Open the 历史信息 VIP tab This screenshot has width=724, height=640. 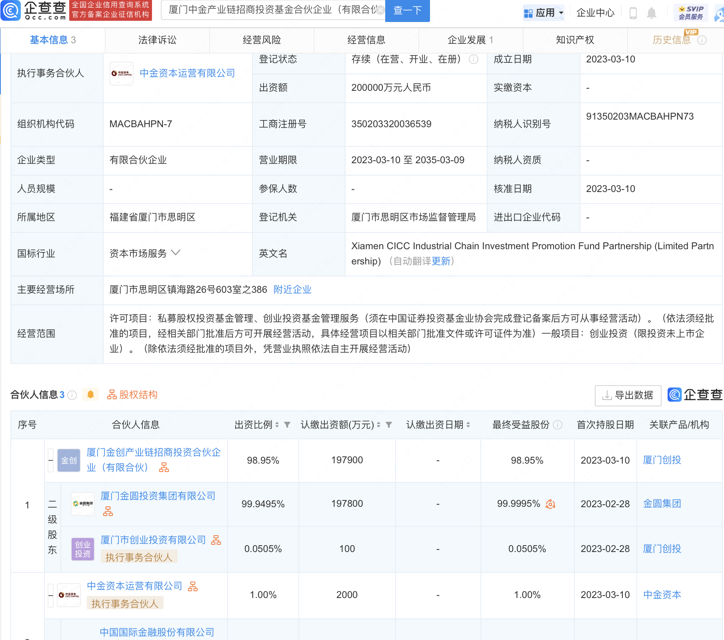click(672, 40)
